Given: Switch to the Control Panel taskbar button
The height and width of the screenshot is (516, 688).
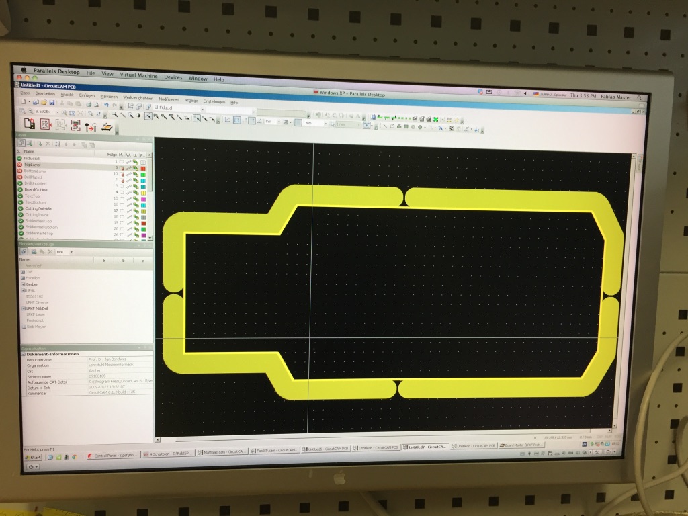Looking at the screenshot, I should coord(113,456).
